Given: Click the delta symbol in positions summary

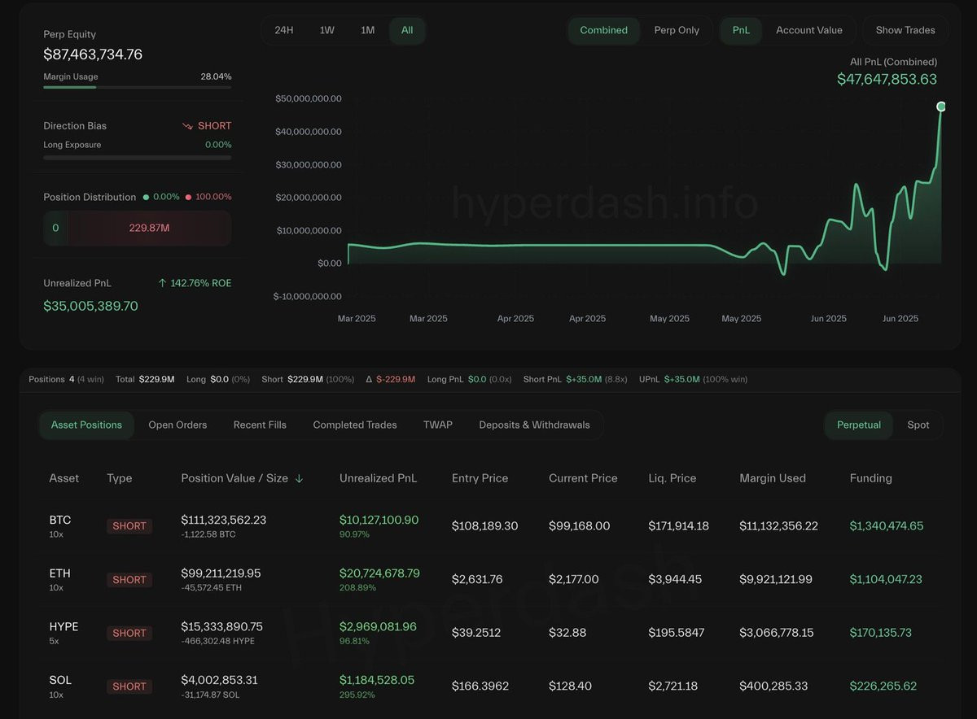Looking at the screenshot, I should [369, 379].
